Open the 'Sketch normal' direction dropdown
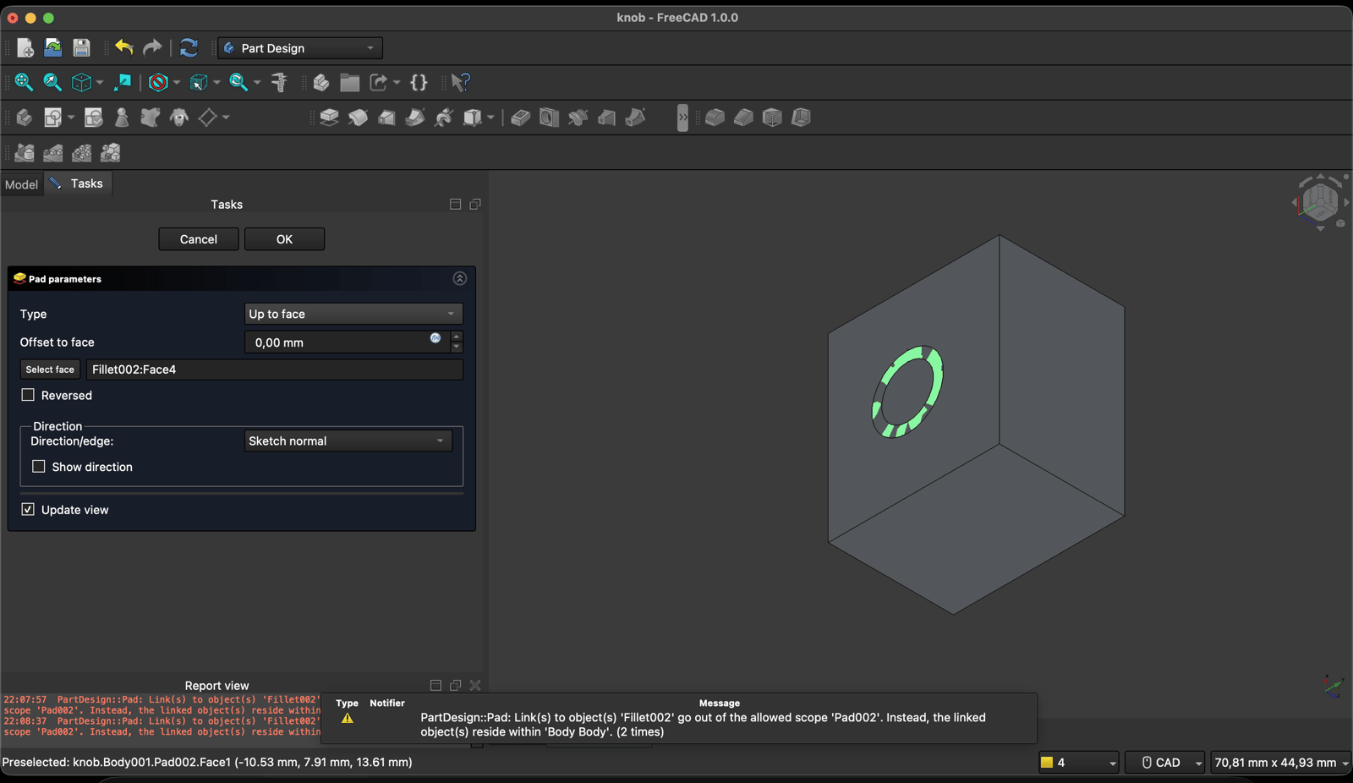Image resolution: width=1353 pixels, height=783 pixels. pos(348,441)
